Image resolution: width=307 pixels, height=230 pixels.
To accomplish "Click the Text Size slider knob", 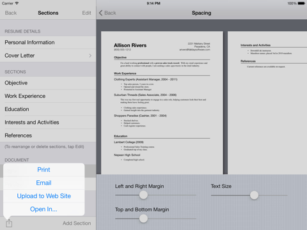I will point(254,195).
